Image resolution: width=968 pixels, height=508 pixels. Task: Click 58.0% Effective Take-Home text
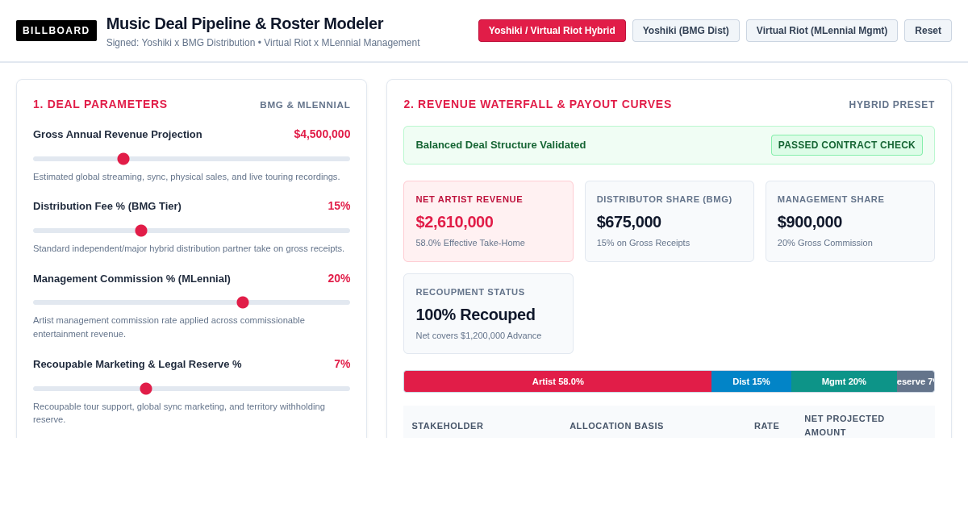click(x=470, y=243)
